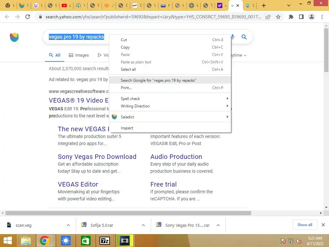Choose Print... from the context menu
Viewport: 329px width, 247px height.
click(170, 88)
